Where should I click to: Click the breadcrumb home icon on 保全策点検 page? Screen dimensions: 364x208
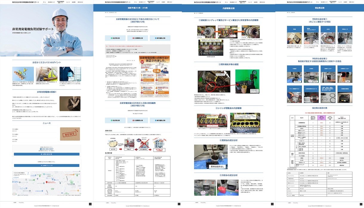[x=288, y=12]
